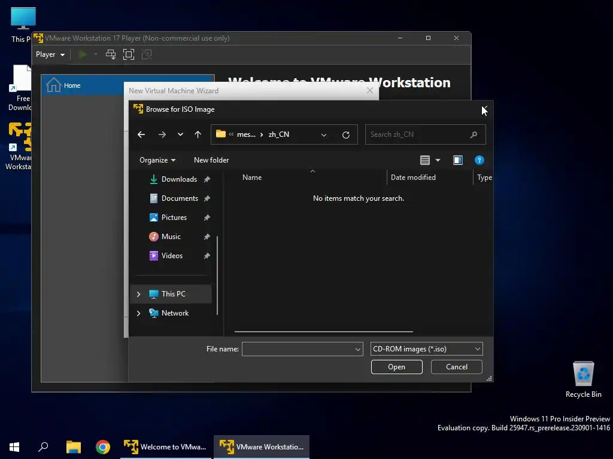The image size is (613, 459).
Task: Switch to Welcome to VMwa... taskbar item
Action: (x=165, y=447)
